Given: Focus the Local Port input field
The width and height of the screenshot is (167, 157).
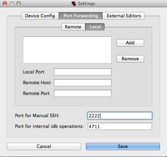Looking at the screenshot, I should click(82, 72).
